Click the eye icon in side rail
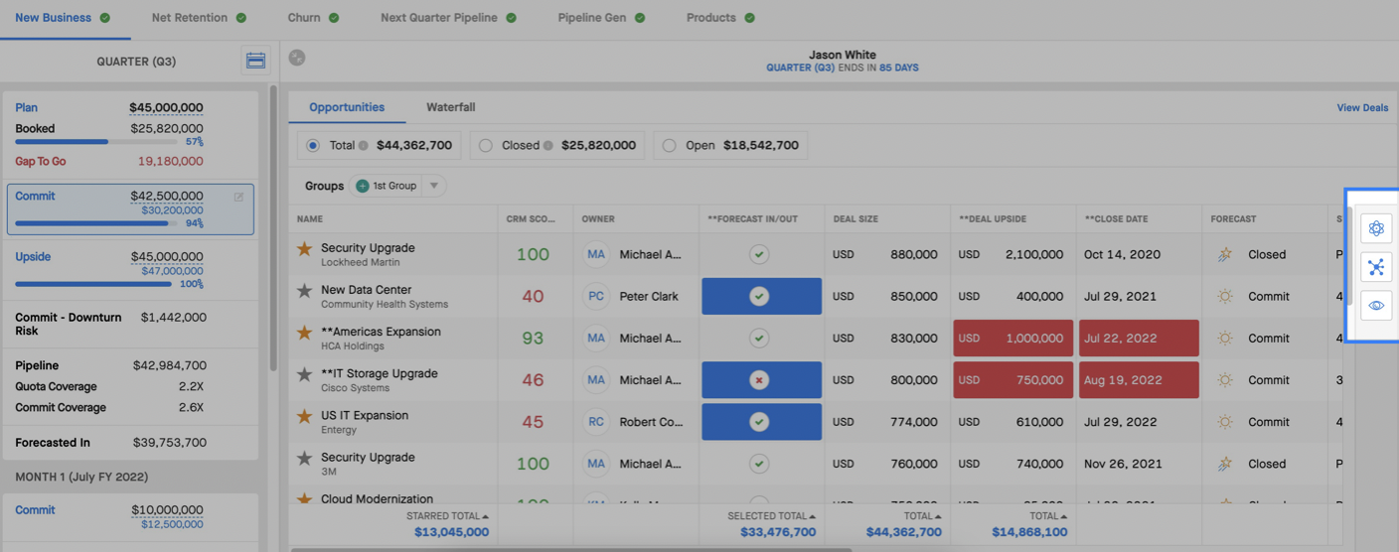Viewport: 1399px width, 552px height. coord(1376,306)
